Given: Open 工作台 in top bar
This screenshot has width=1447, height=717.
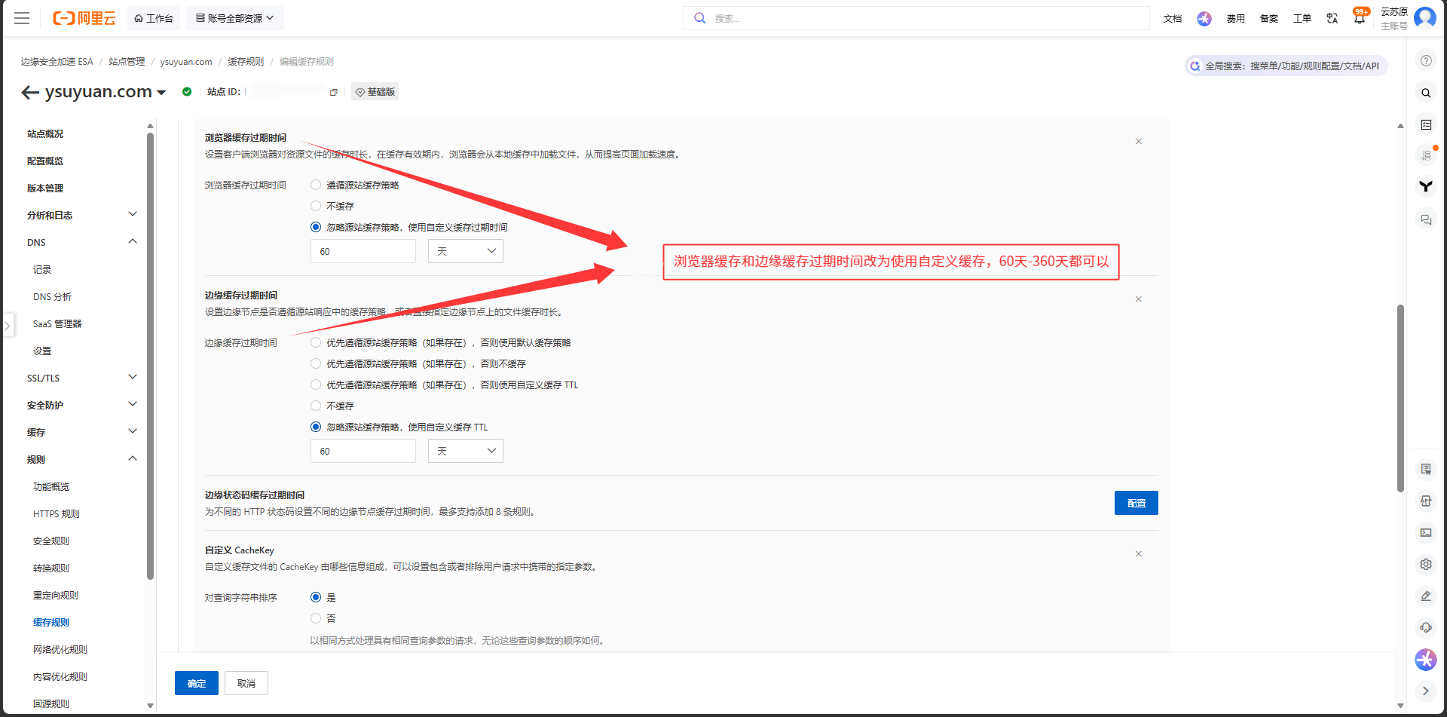Looking at the screenshot, I should click(154, 18).
